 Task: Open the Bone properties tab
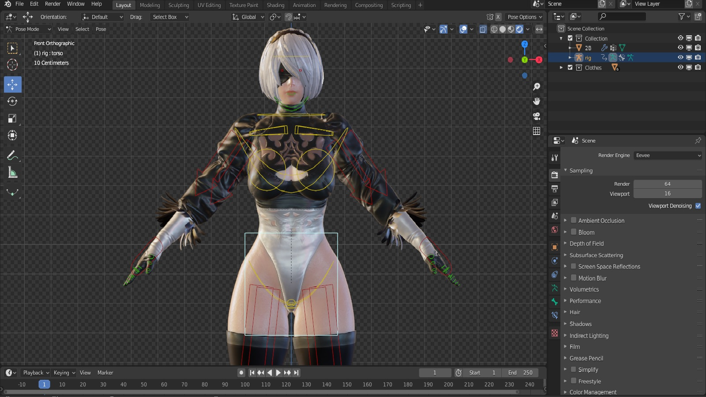pyautogui.click(x=555, y=302)
